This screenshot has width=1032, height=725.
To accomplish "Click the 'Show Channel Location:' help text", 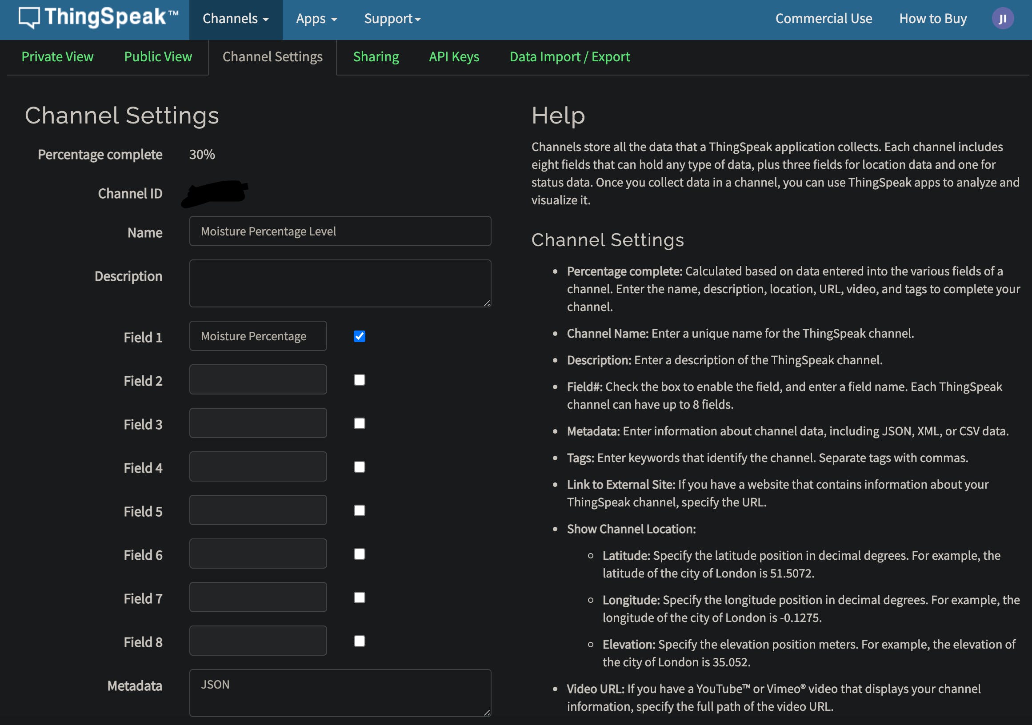I will point(631,529).
